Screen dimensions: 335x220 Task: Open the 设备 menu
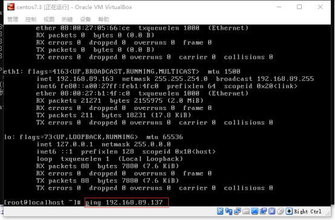click(x=85, y=19)
